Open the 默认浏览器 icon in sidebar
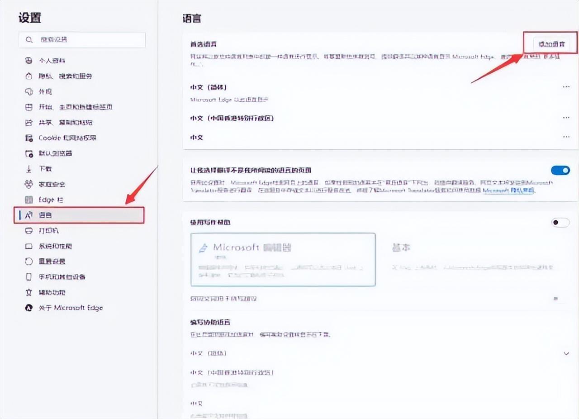Screen dimensions: 579x419 click(x=29, y=153)
